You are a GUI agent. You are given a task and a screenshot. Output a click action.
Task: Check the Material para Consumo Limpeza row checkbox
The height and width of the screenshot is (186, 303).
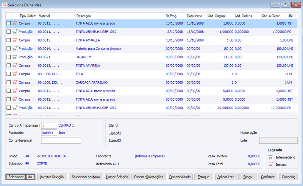(8, 48)
